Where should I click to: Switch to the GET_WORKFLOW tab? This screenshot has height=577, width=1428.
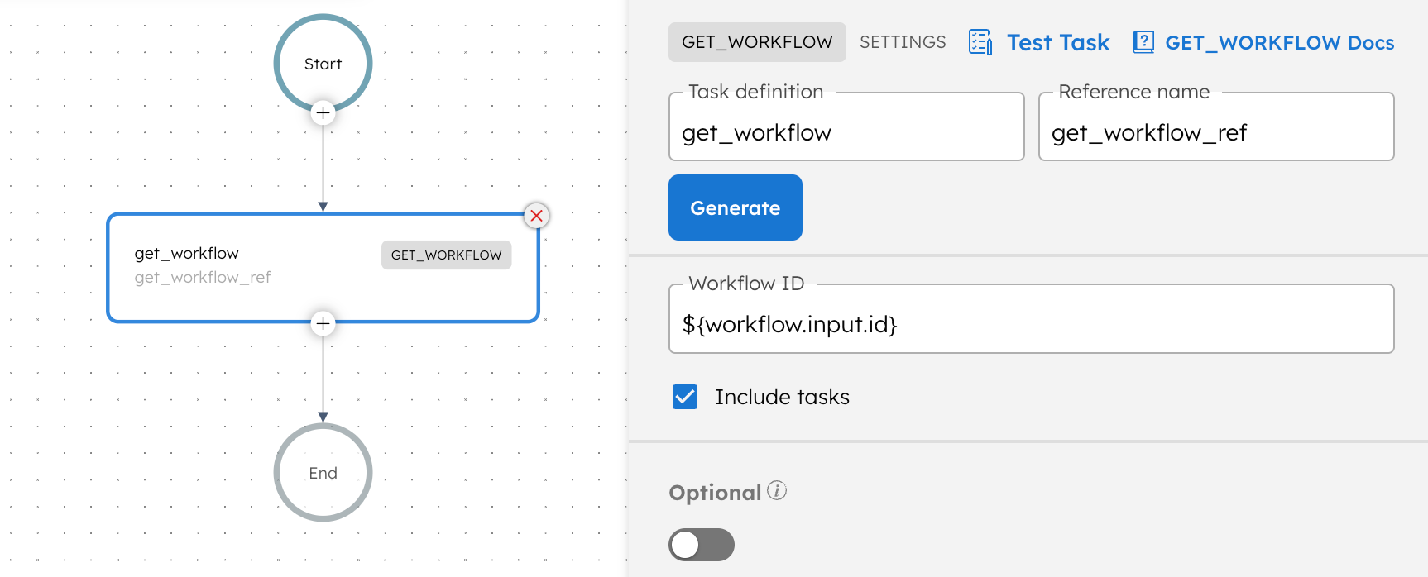[x=757, y=42]
